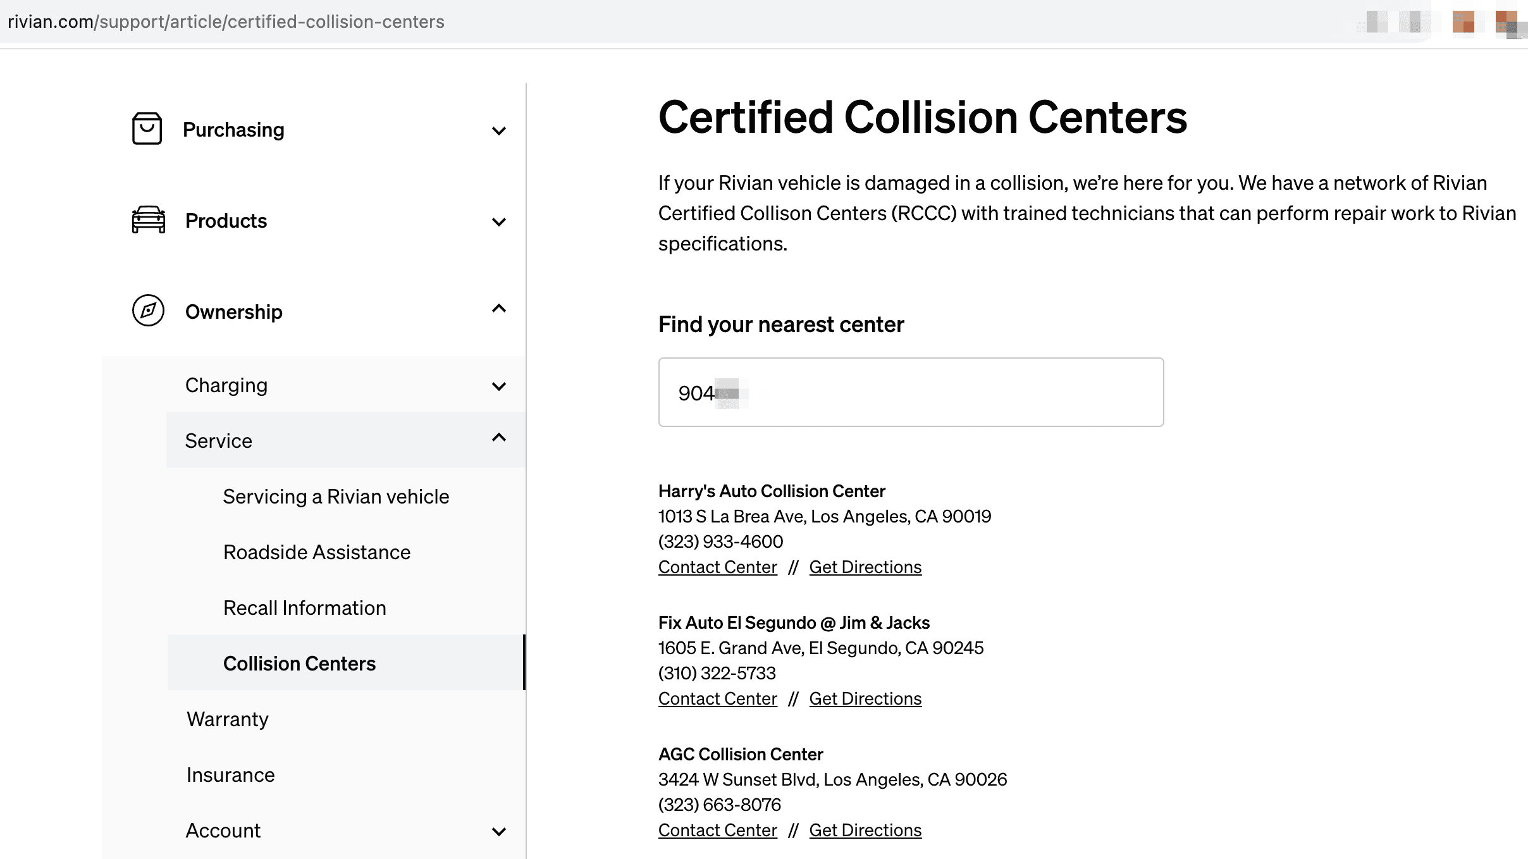The width and height of the screenshot is (1528, 859).
Task: Click the Certified Collision Centers heading
Action: 923,118
